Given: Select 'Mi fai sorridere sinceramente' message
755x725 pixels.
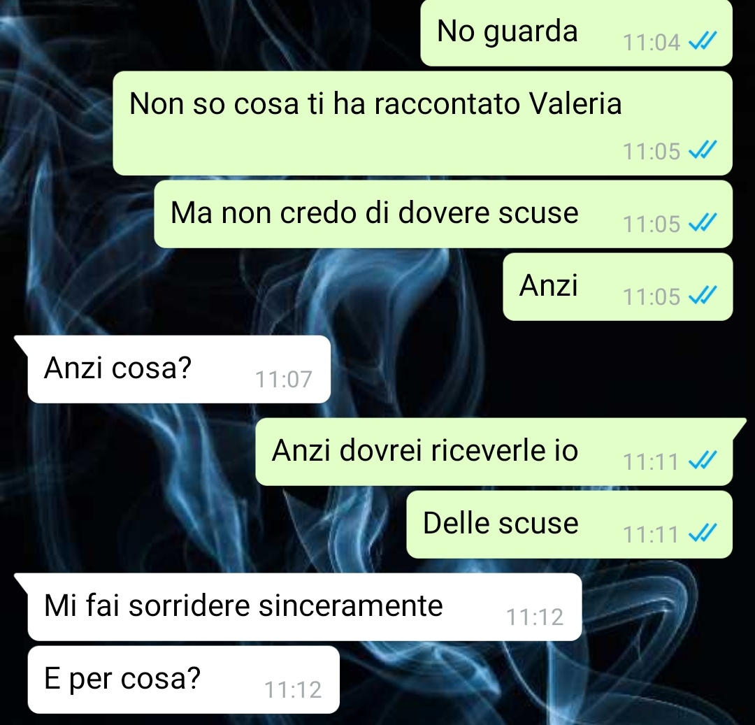Looking at the screenshot, I should [304, 607].
